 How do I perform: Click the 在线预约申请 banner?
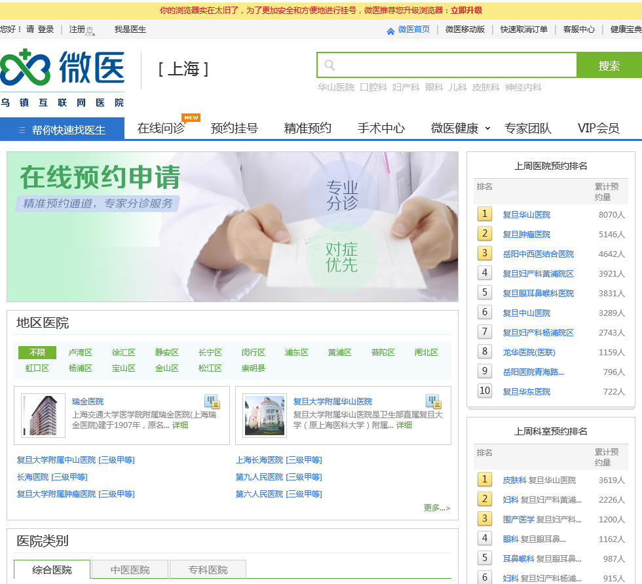click(x=233, y=227)
